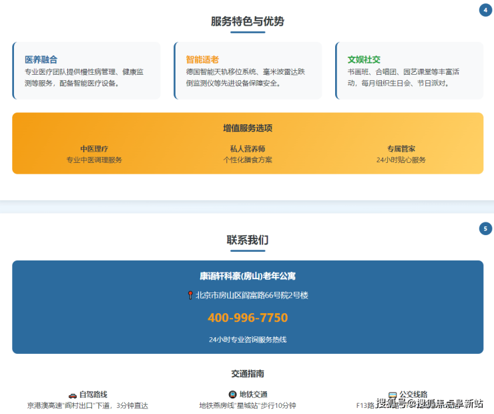Click the car icon beside 自驾路线
494x414 pixels.
coord(72,395)
